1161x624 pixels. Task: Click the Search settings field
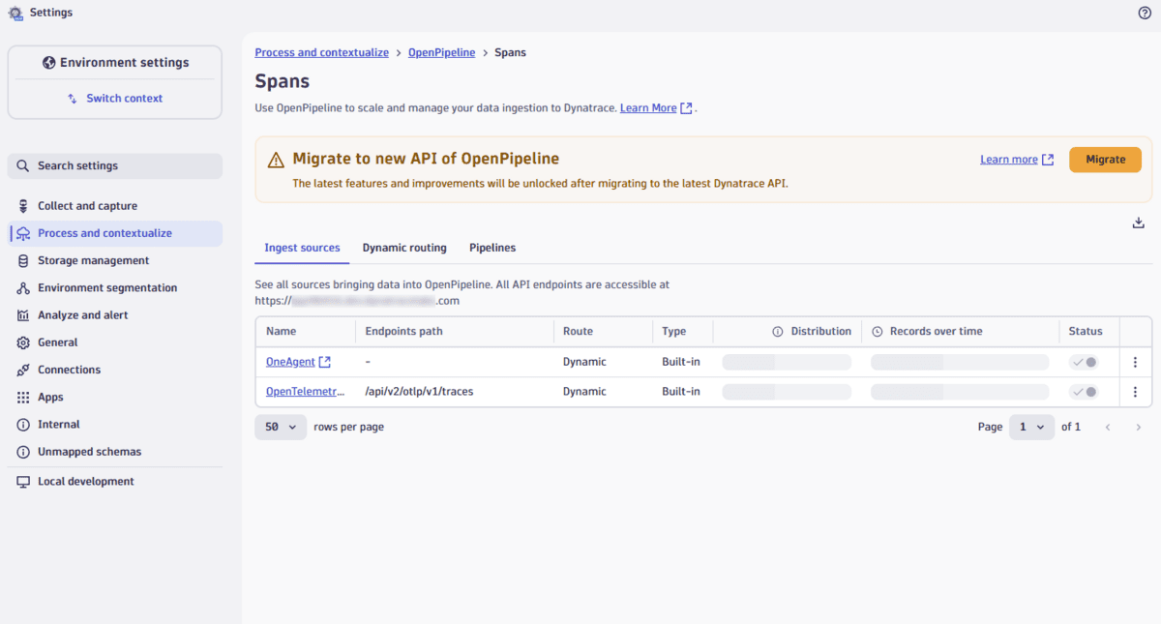[x=114, y=165]
